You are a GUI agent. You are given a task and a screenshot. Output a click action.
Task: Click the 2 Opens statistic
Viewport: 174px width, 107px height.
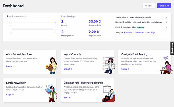(64, 23)
